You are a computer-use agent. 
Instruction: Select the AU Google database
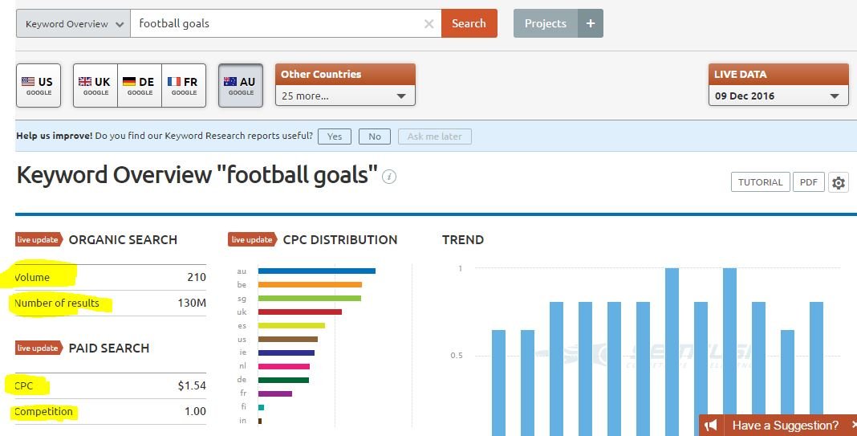[x=241, y=85]
